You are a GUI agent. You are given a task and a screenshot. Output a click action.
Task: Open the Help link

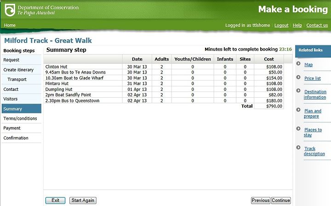tap(297, 25)
